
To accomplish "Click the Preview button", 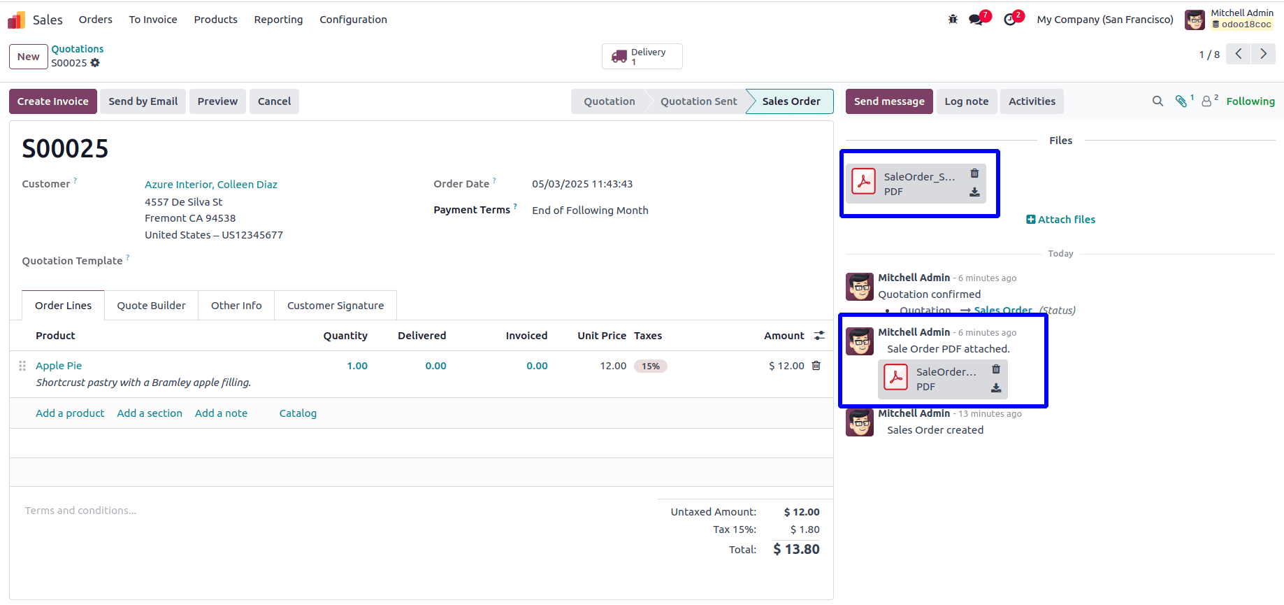I will pos(217,101).
